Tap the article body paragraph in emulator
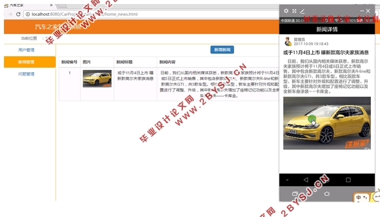 326,76
